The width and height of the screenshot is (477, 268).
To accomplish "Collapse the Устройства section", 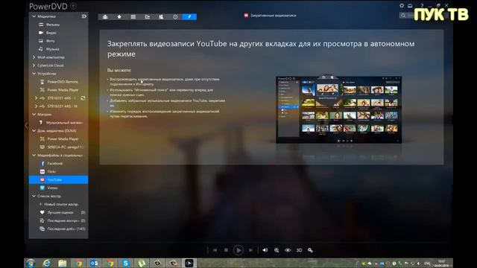I will click(x=34, y=74).
